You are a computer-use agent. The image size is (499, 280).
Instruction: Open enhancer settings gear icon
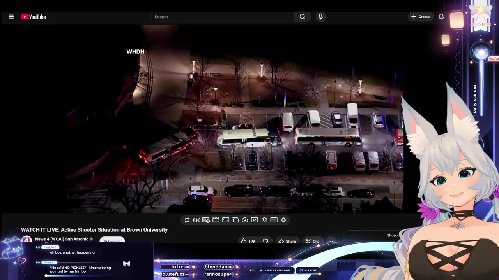tap(283, 220)
